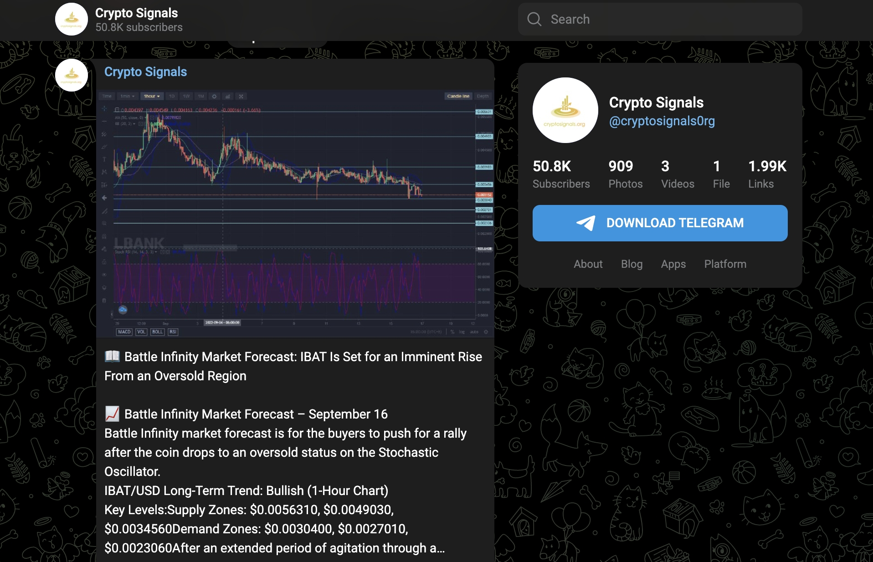The height and width of the screenshot is (562, 873).
Task: Click the 'Crypto Signals' title in the top header
Action: (136, 13)
